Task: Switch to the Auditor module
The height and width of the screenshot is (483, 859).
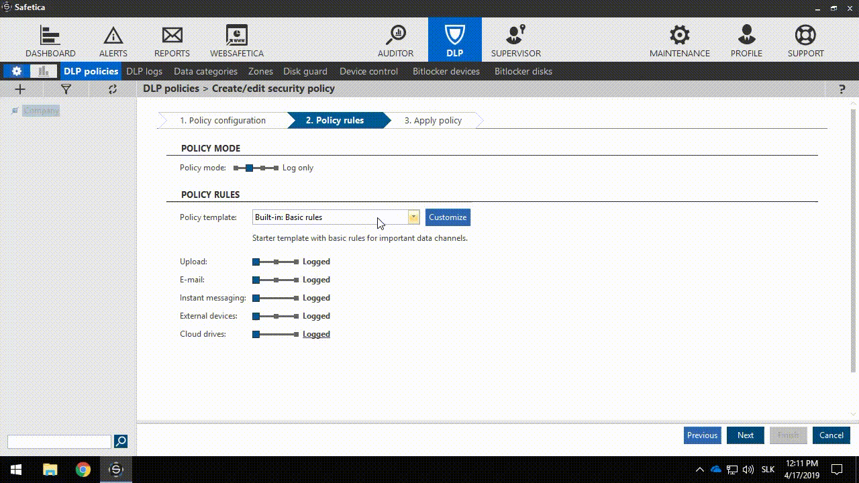Action: click(395, 39)
